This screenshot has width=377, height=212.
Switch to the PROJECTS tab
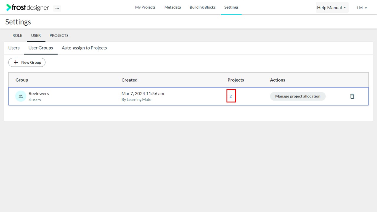59,36
